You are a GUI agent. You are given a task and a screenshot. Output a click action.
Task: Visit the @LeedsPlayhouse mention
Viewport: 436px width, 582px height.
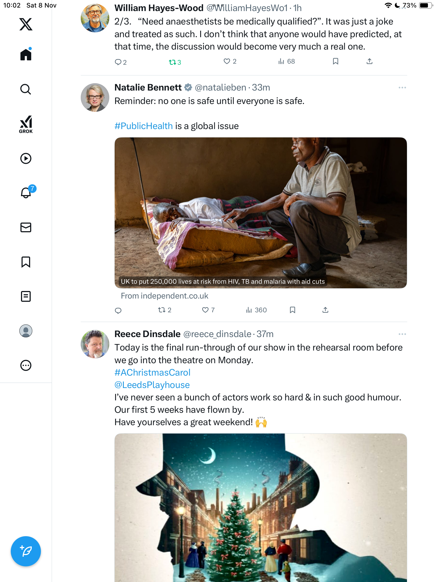coord(152,385)
